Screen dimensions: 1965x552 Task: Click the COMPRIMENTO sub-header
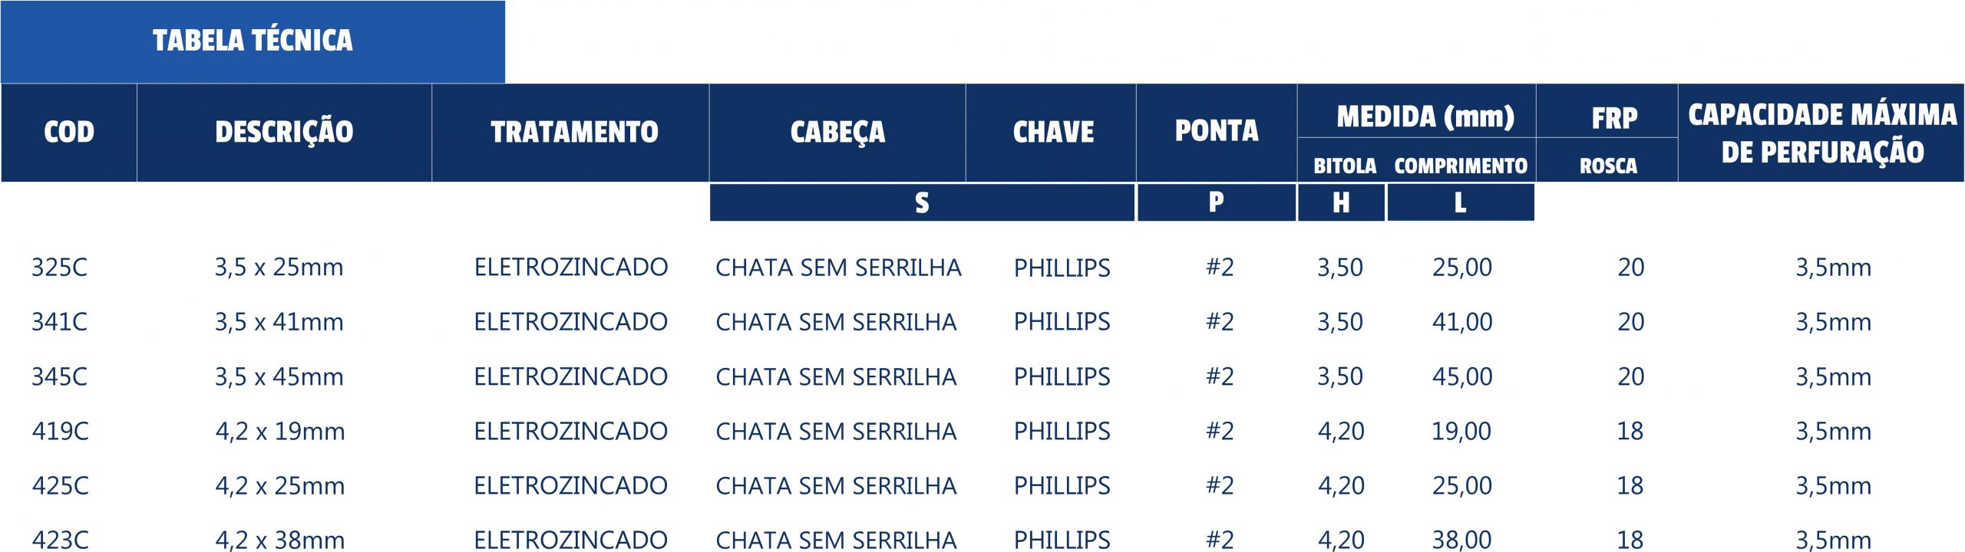tap(1460, 166)
